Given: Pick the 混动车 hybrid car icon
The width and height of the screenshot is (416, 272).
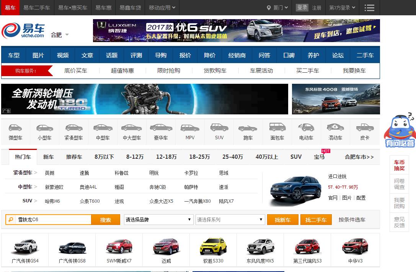Looking at the screenshot, I should tap(335, 127).
